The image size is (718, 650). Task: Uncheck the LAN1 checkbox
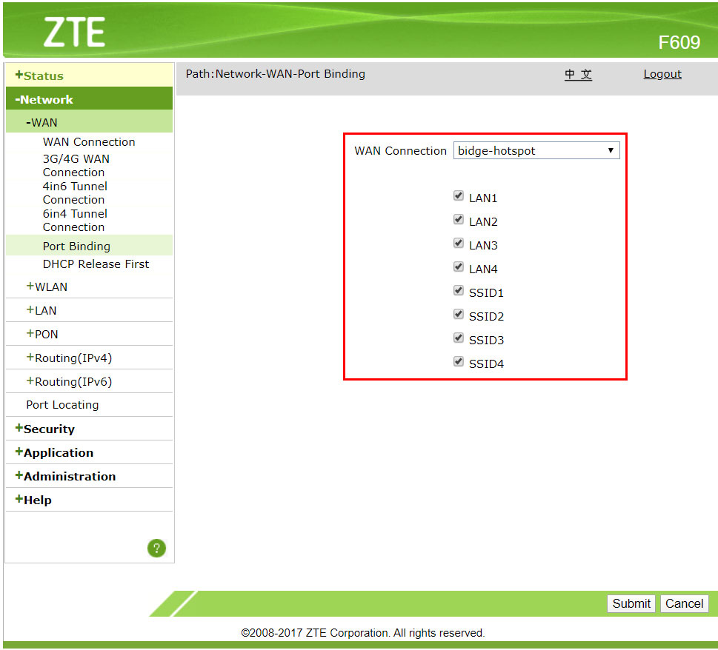(459, 195)
